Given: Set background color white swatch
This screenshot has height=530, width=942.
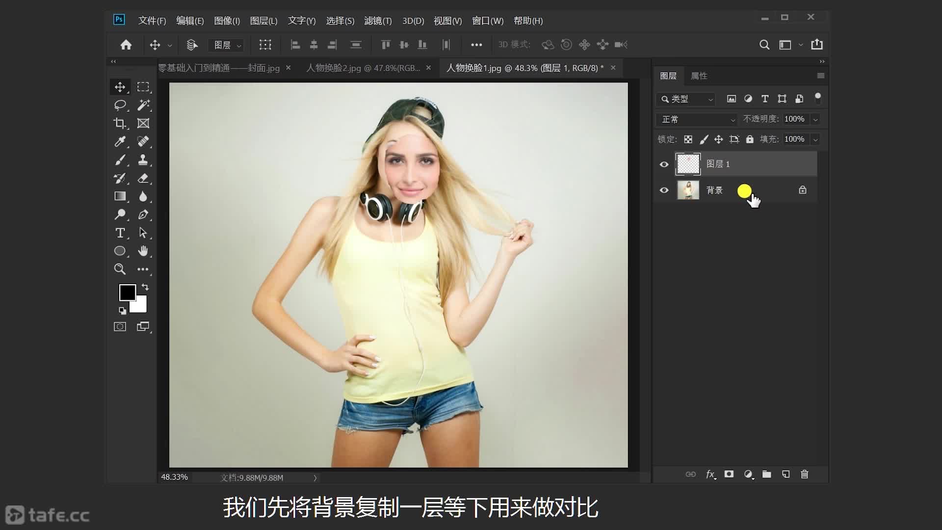Looking at the screenshot, I should 140,306.
